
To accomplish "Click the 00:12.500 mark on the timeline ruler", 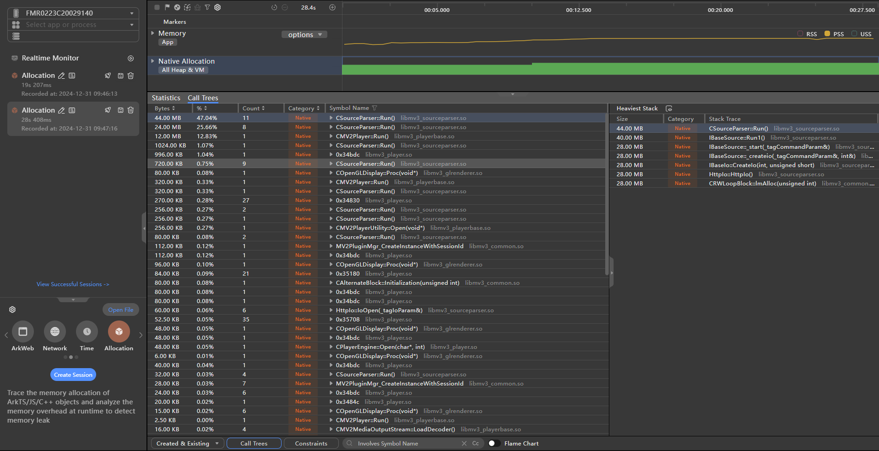I will point(578,10).
